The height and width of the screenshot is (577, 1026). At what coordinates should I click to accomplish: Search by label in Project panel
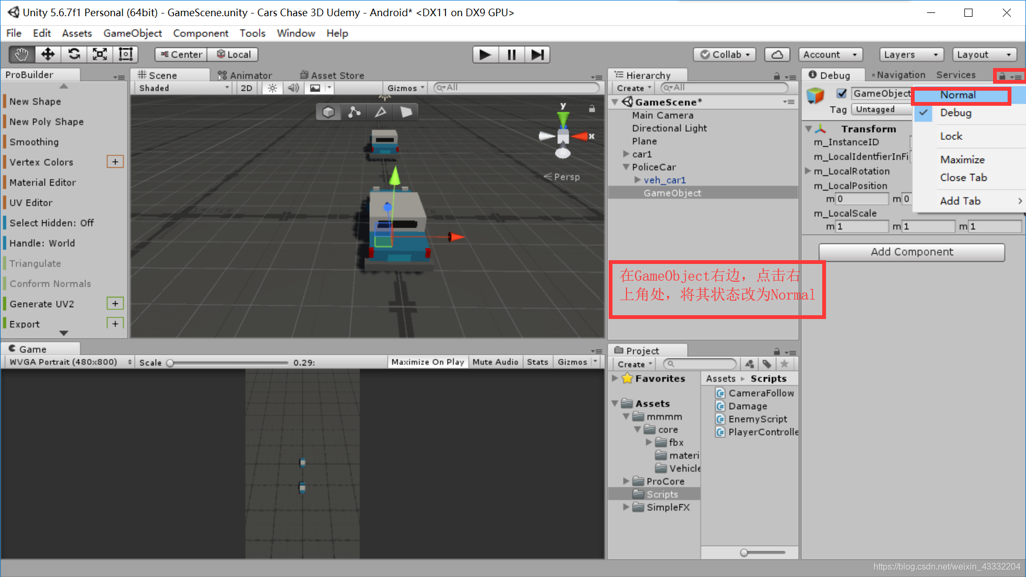point(767,364)
